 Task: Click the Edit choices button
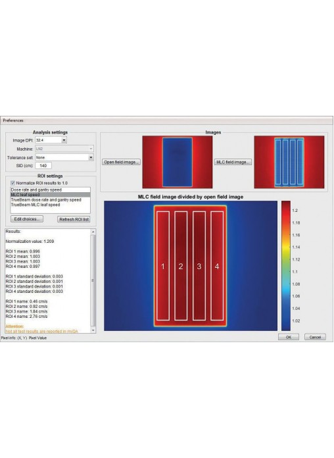27,219
